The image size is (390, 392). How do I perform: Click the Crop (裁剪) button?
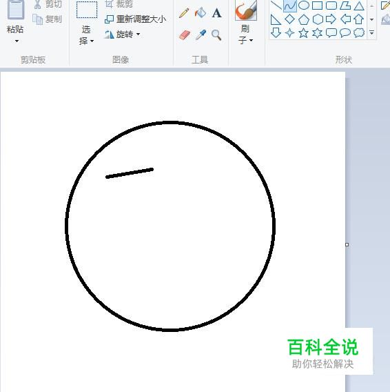(x=119, y=4)
